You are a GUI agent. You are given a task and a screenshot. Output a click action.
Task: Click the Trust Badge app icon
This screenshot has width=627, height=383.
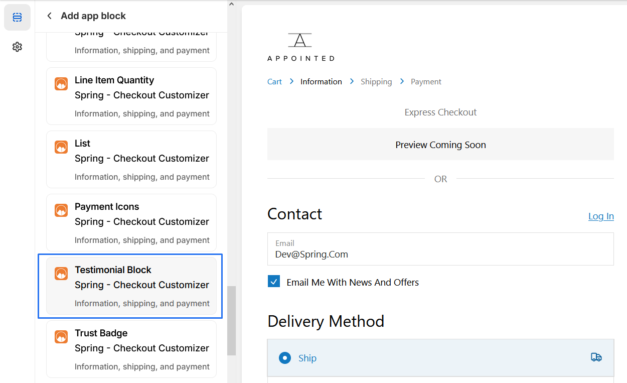click(x=61, y=337)
